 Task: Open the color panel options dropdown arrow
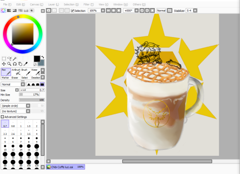[43, 11]
